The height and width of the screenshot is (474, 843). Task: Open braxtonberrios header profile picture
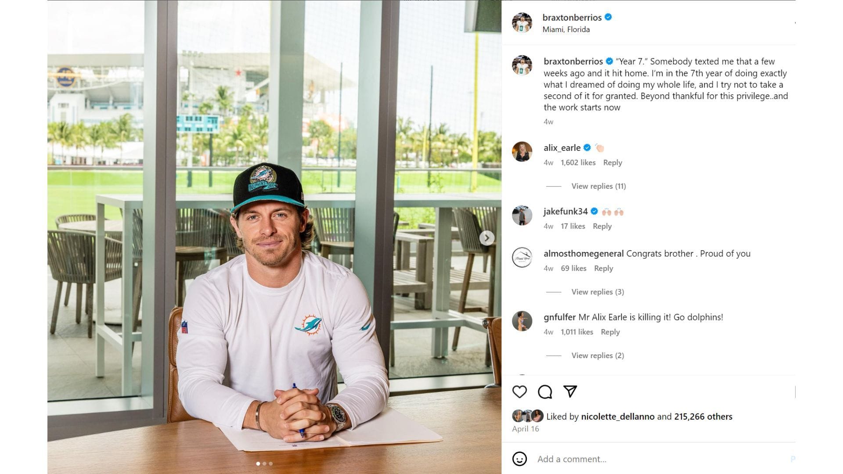click(x=522, y=22)
